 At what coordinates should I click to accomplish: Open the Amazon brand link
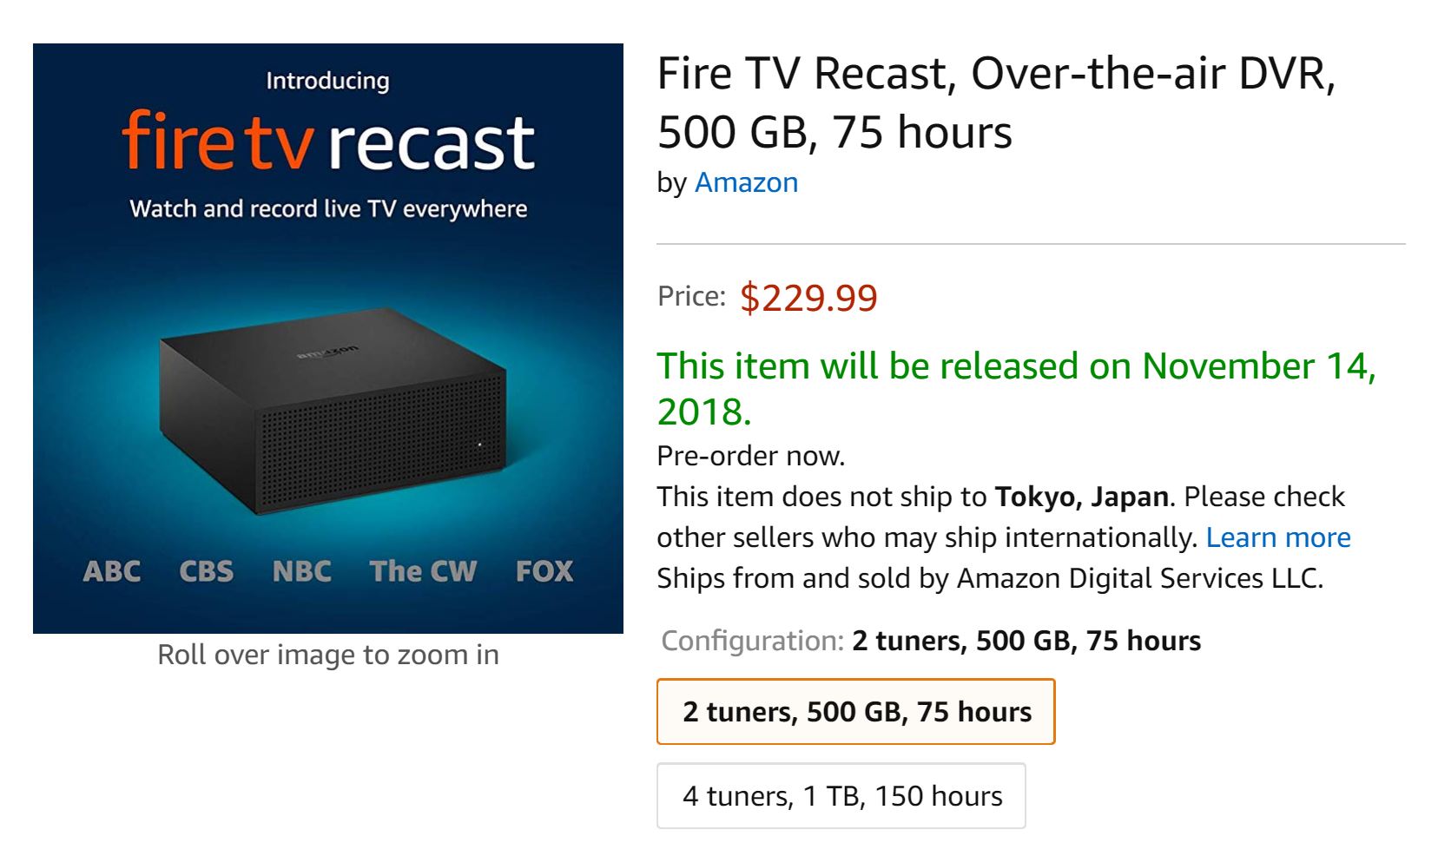(745, 182)
